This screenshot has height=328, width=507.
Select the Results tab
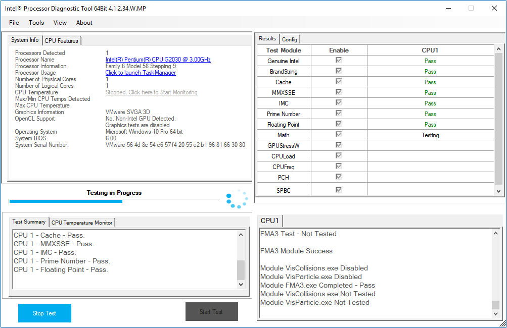coord(267,38)
